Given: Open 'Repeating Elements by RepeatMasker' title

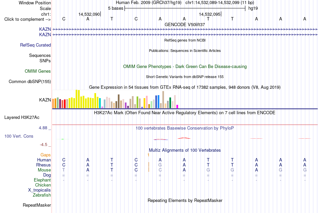Looking at the screenshot, I should coord(185,201).
